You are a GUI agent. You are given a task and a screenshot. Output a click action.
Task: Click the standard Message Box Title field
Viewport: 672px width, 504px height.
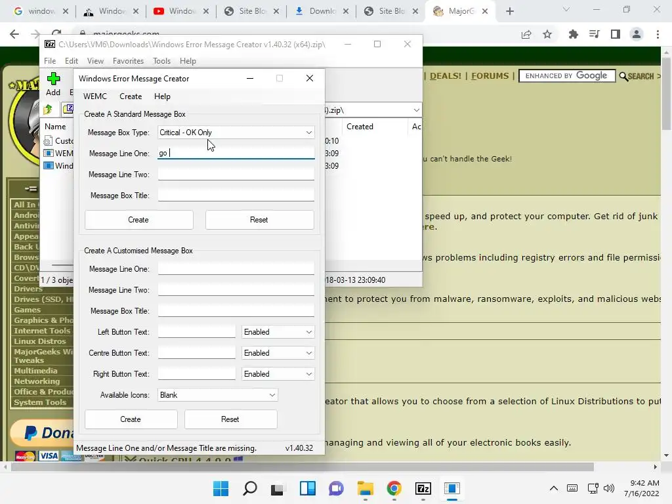[x=236, y=195]
